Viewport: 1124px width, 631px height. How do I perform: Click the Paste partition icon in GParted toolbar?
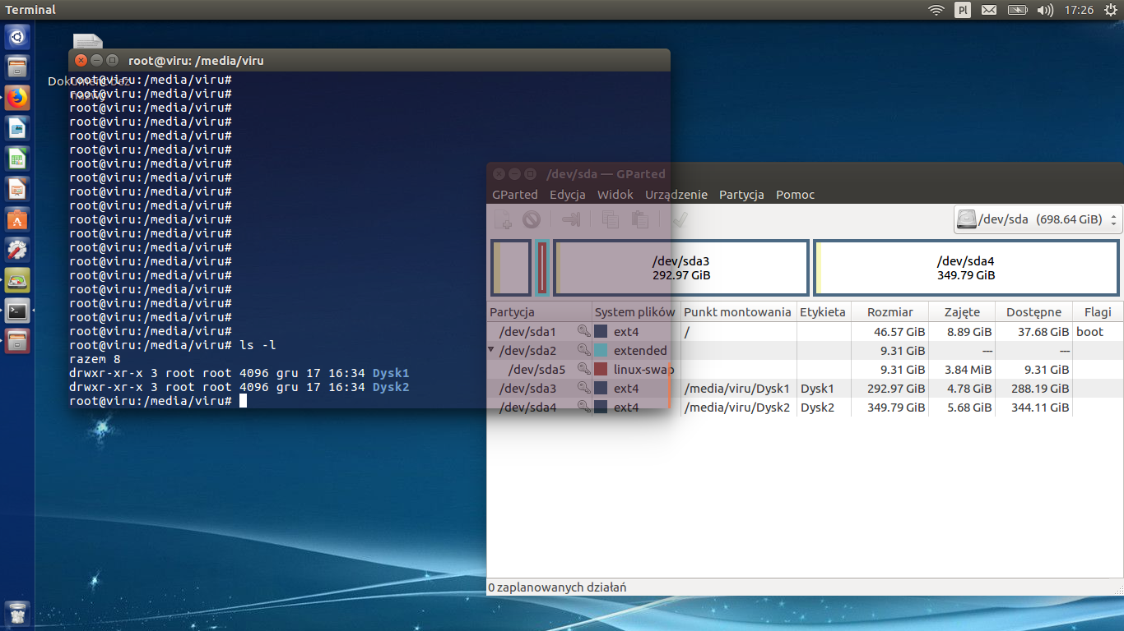tap(639, 219)
